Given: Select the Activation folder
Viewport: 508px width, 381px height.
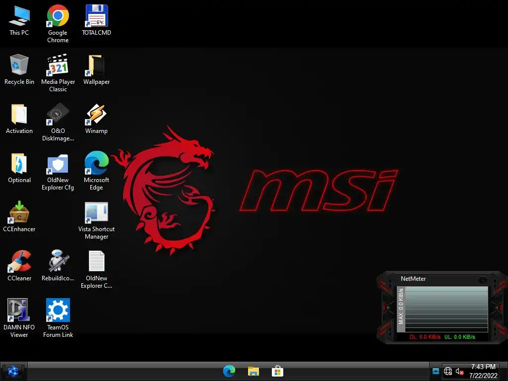Looking at the screenshot, I should [19, 119].
